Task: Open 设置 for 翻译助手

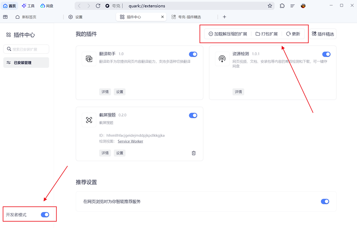Action: coord(120,92)
